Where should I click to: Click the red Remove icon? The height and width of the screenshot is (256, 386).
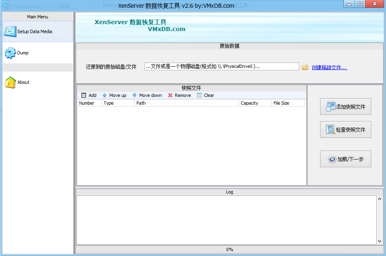tap(170, 95)
